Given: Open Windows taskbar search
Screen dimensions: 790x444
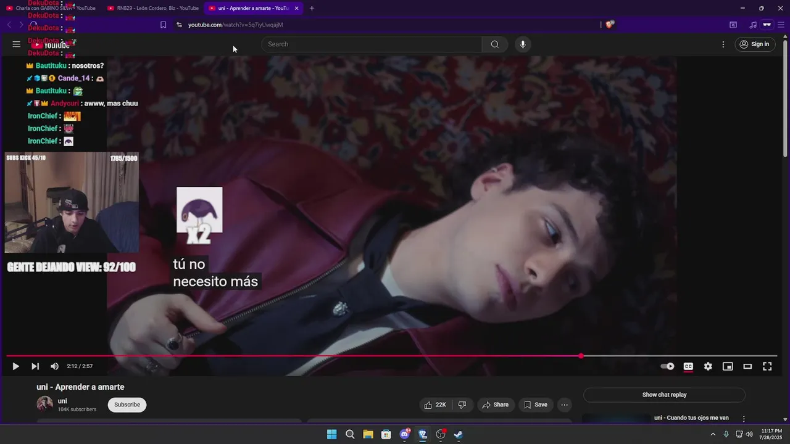Looking at the screenshot, I should [350, 434].
